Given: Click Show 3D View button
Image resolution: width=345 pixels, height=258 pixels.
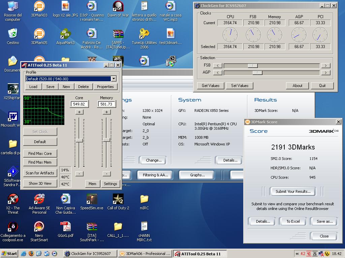Looking at the screenshot, I should point(40,183).
